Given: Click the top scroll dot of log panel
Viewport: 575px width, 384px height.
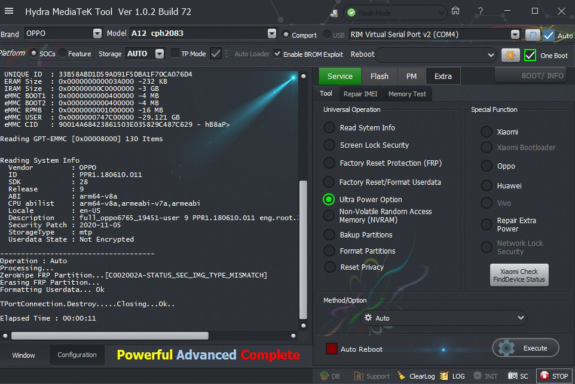Looking at the screenshot, I should [303, 76].
